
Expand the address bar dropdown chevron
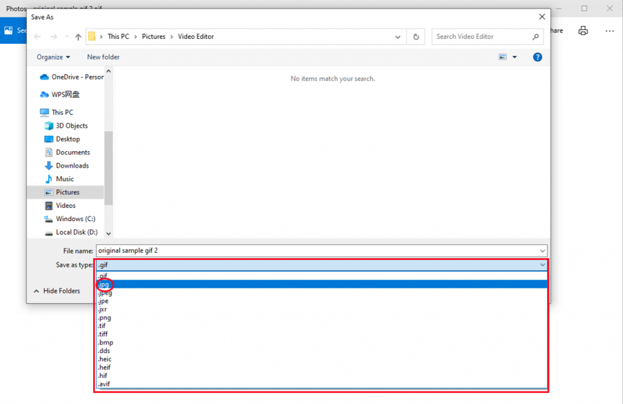(398, 36)
